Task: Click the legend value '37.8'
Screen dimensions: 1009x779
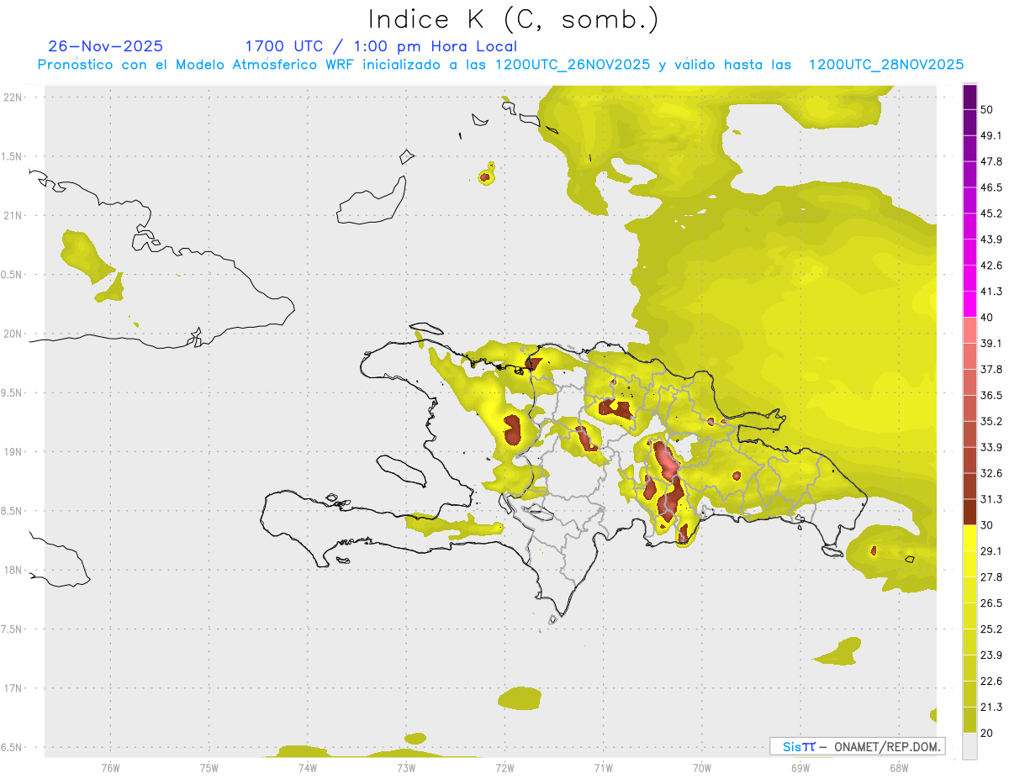Action: click(991, 370)
